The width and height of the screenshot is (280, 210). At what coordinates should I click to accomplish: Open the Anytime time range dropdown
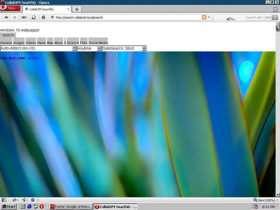(89, 48)
